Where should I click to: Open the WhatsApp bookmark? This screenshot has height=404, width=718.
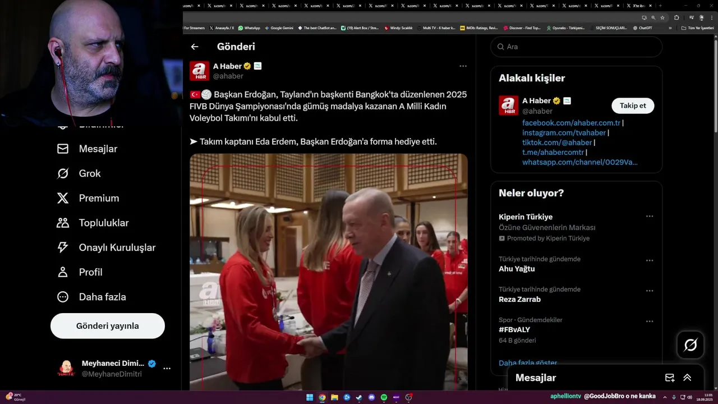pos(249,27)
